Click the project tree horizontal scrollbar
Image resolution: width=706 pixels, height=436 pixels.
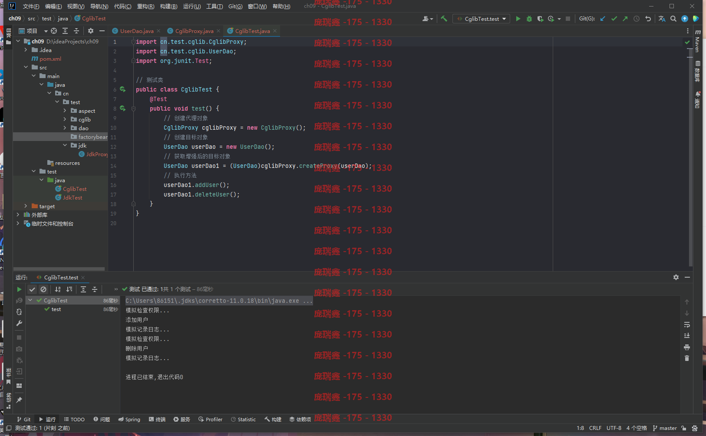[x=59, y=269]
